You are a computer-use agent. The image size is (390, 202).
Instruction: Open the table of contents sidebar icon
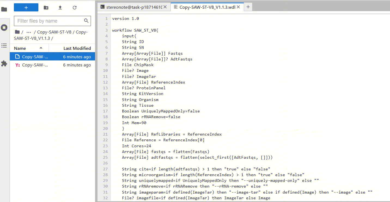4,45
